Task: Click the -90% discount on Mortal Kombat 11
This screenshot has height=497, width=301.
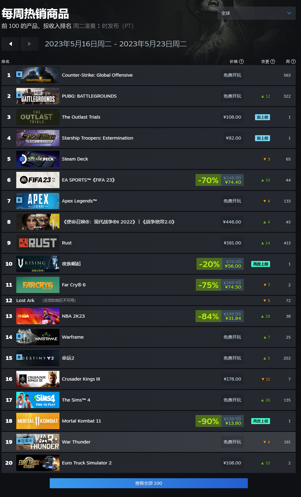Action: click(208, 421)
